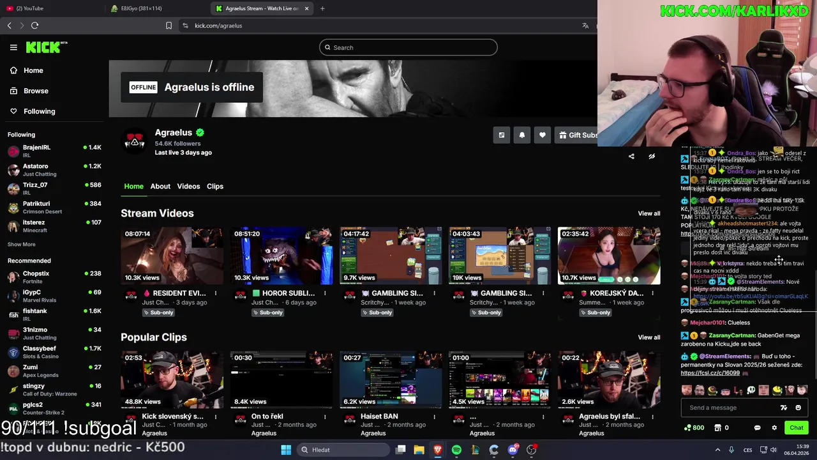Select the About channel tab
This screenshot has width=817, height=460.
(x=160, y=186)
